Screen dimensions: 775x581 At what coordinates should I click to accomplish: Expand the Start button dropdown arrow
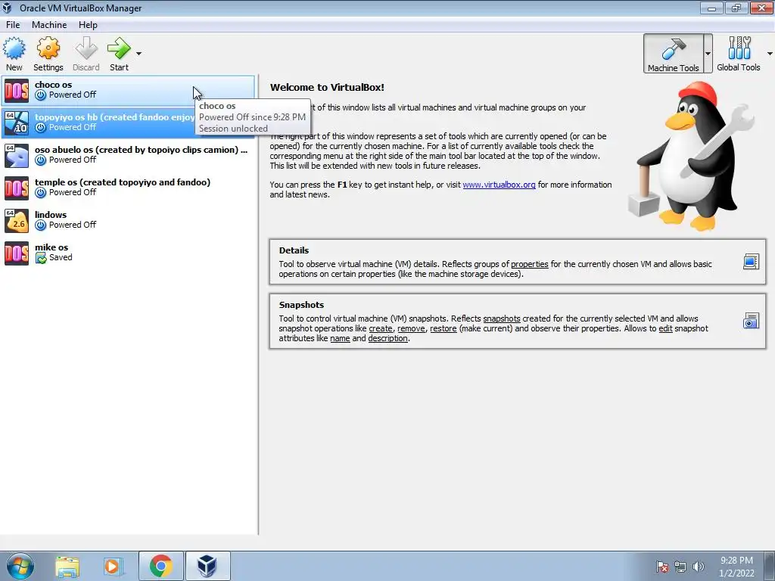139,54
